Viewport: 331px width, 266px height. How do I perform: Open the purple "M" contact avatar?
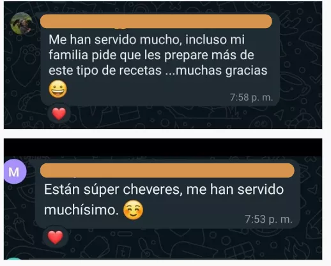15,172
